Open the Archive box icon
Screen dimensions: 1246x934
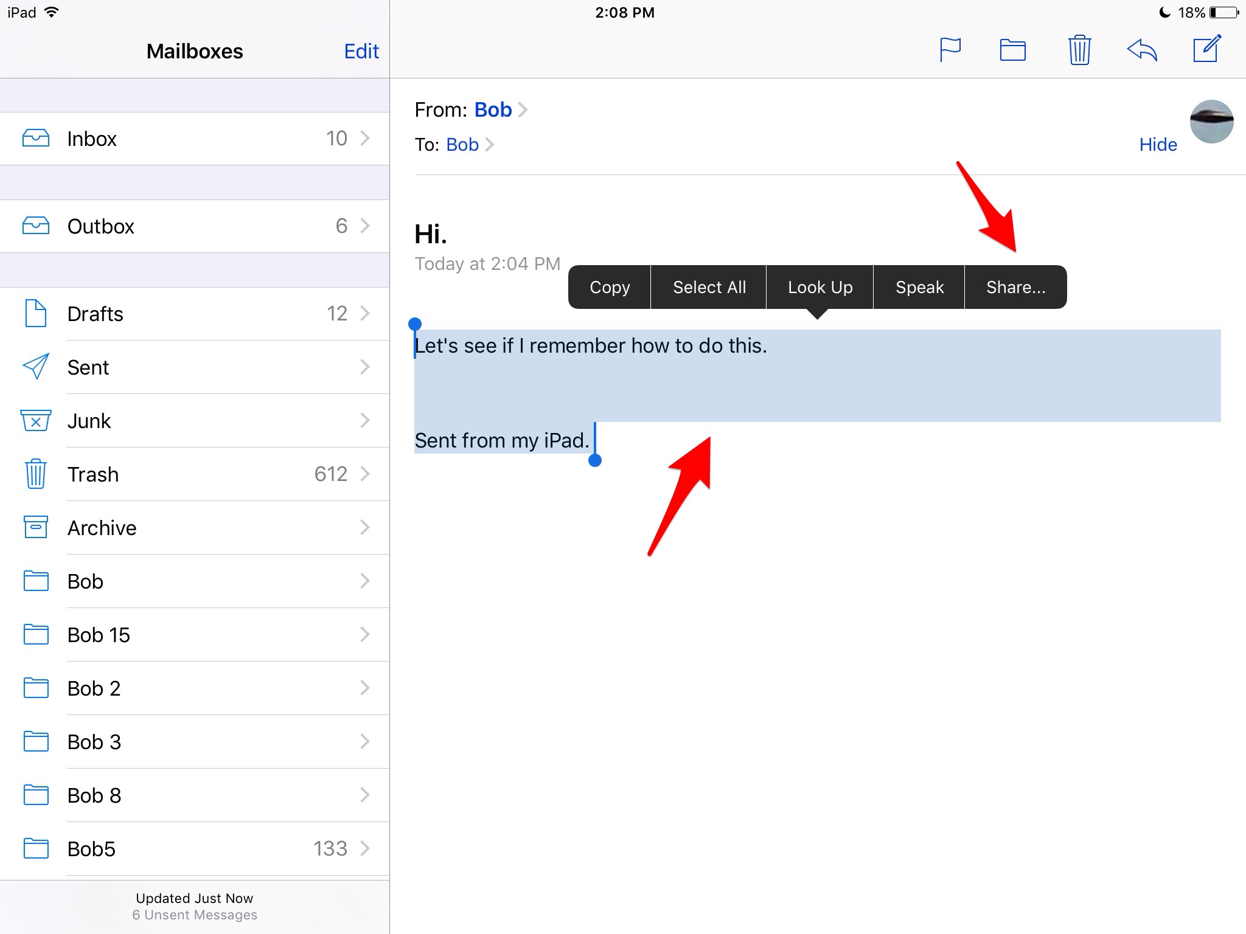(36, 527)
